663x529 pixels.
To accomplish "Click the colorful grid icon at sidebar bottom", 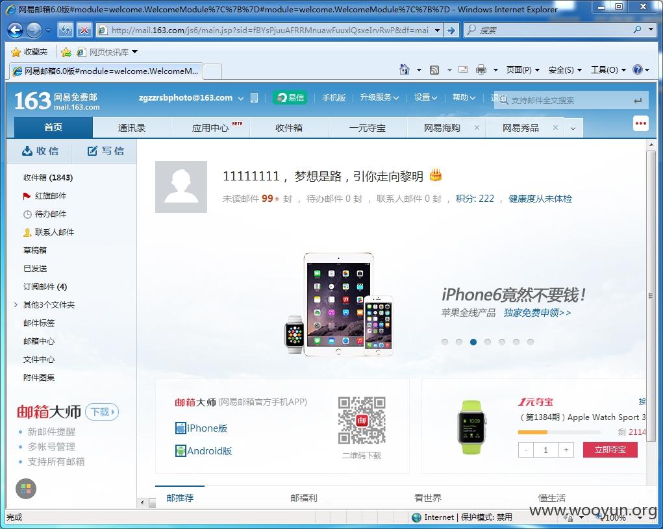I will click(x=26, y=489).
